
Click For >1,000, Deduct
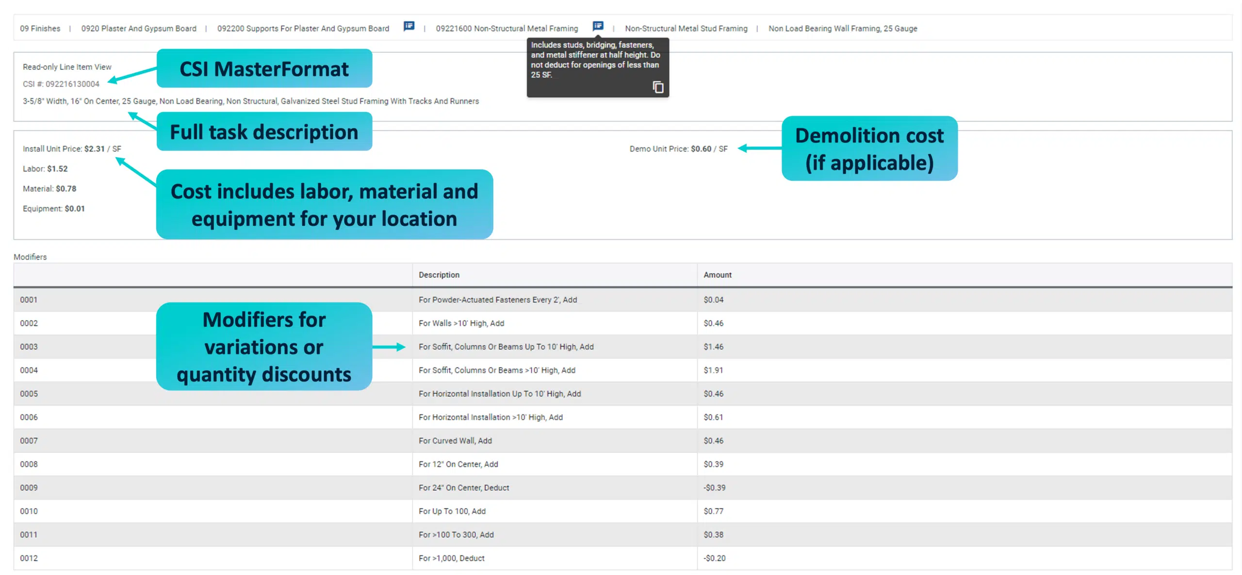pos(452,559)
